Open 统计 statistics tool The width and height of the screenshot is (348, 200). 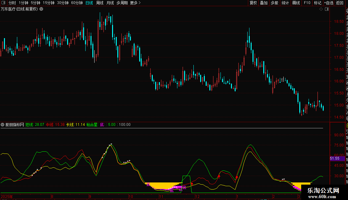(285, 3)
